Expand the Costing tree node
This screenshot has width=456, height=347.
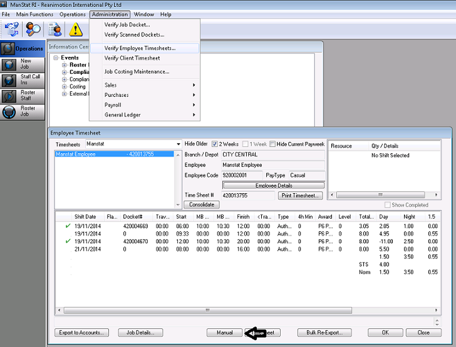(x=65, y=87)
